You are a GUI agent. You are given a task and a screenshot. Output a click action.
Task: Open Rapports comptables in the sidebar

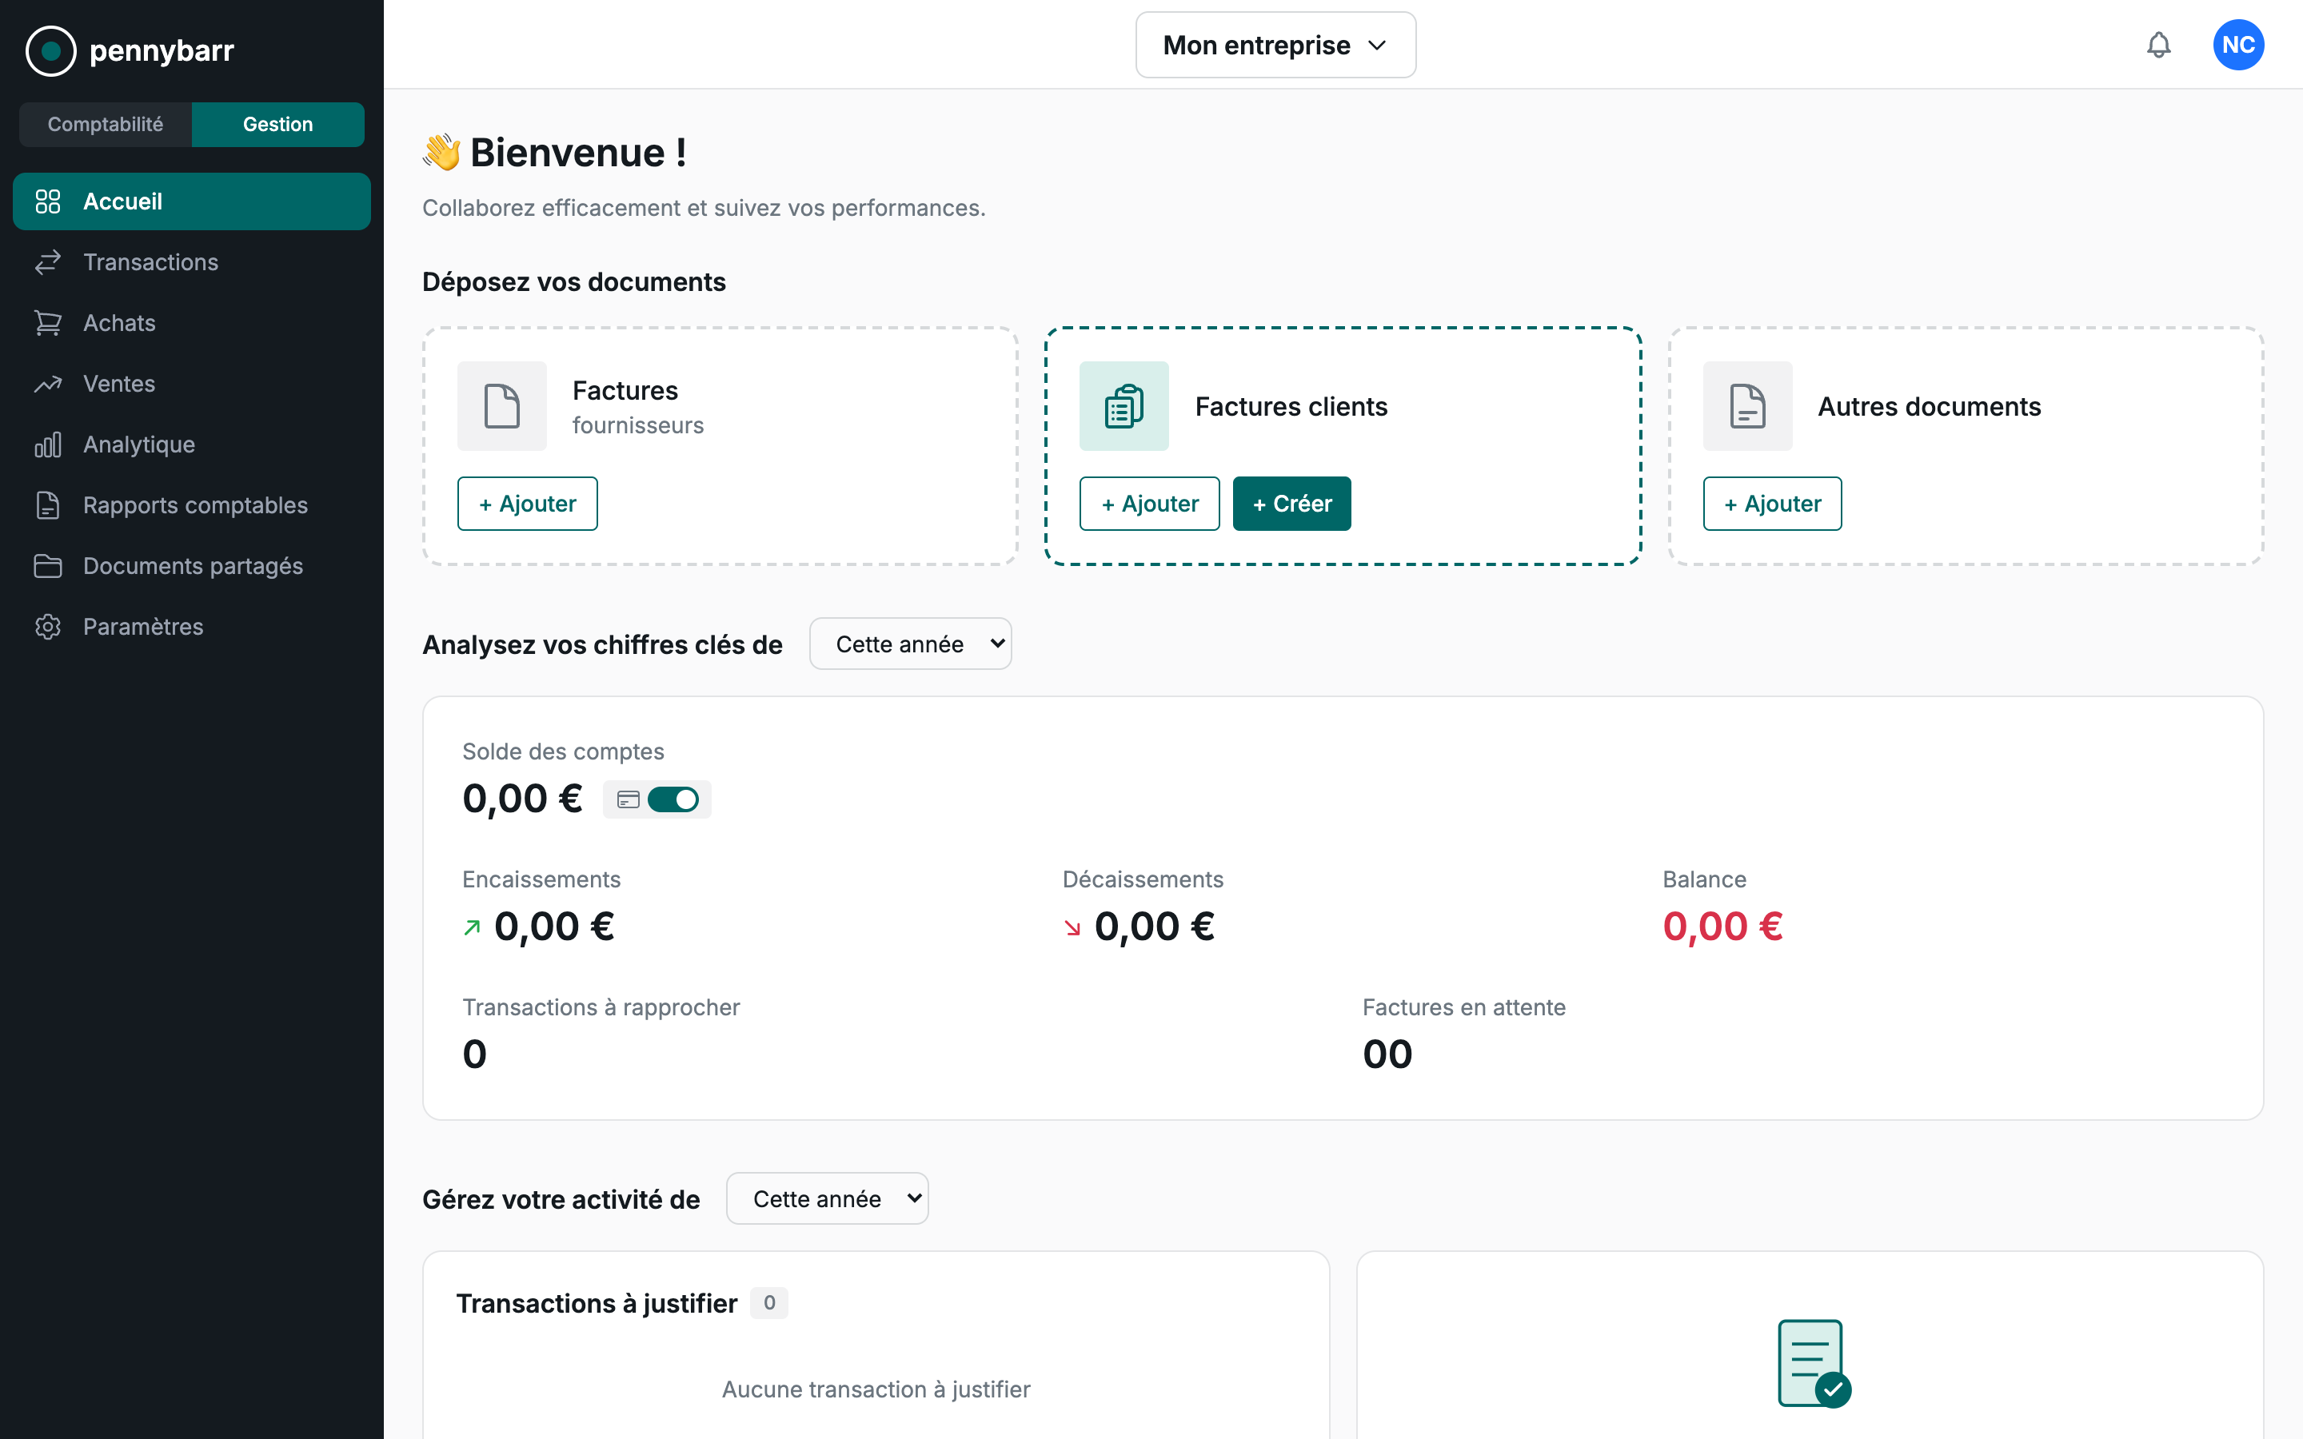pos(195,505)
